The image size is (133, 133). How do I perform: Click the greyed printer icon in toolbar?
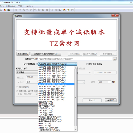(16, 10)
